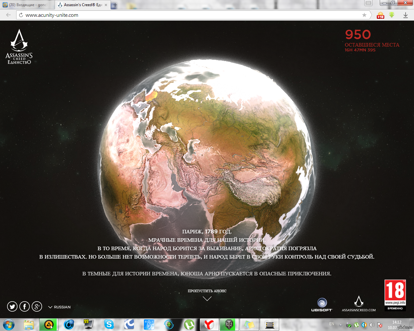Expand the RUSSIAN language dropdown
This screenshot has height=331, width=414.
(x=60, y=307)
